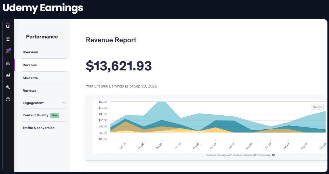Click the Lifetime Earnings as of Sep 28 text
This screenshot has height=174, width=329.
point(121,86)
